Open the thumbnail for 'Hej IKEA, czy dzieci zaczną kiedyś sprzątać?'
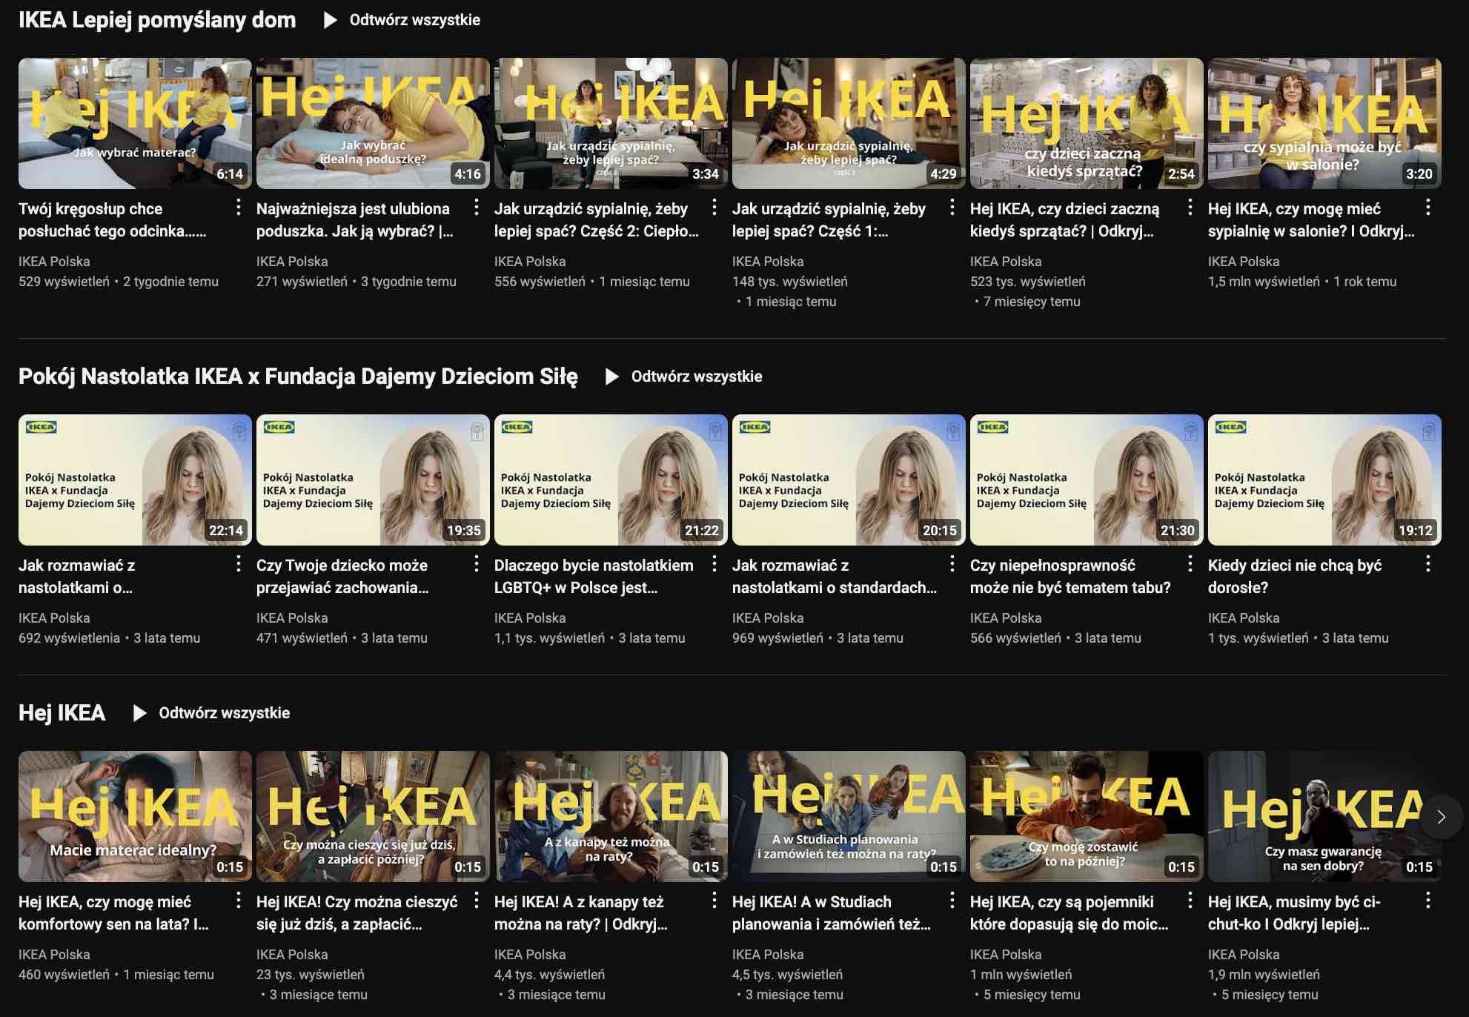The width and height of the screenshot is (1469, 1017). tap(1087, 123)
